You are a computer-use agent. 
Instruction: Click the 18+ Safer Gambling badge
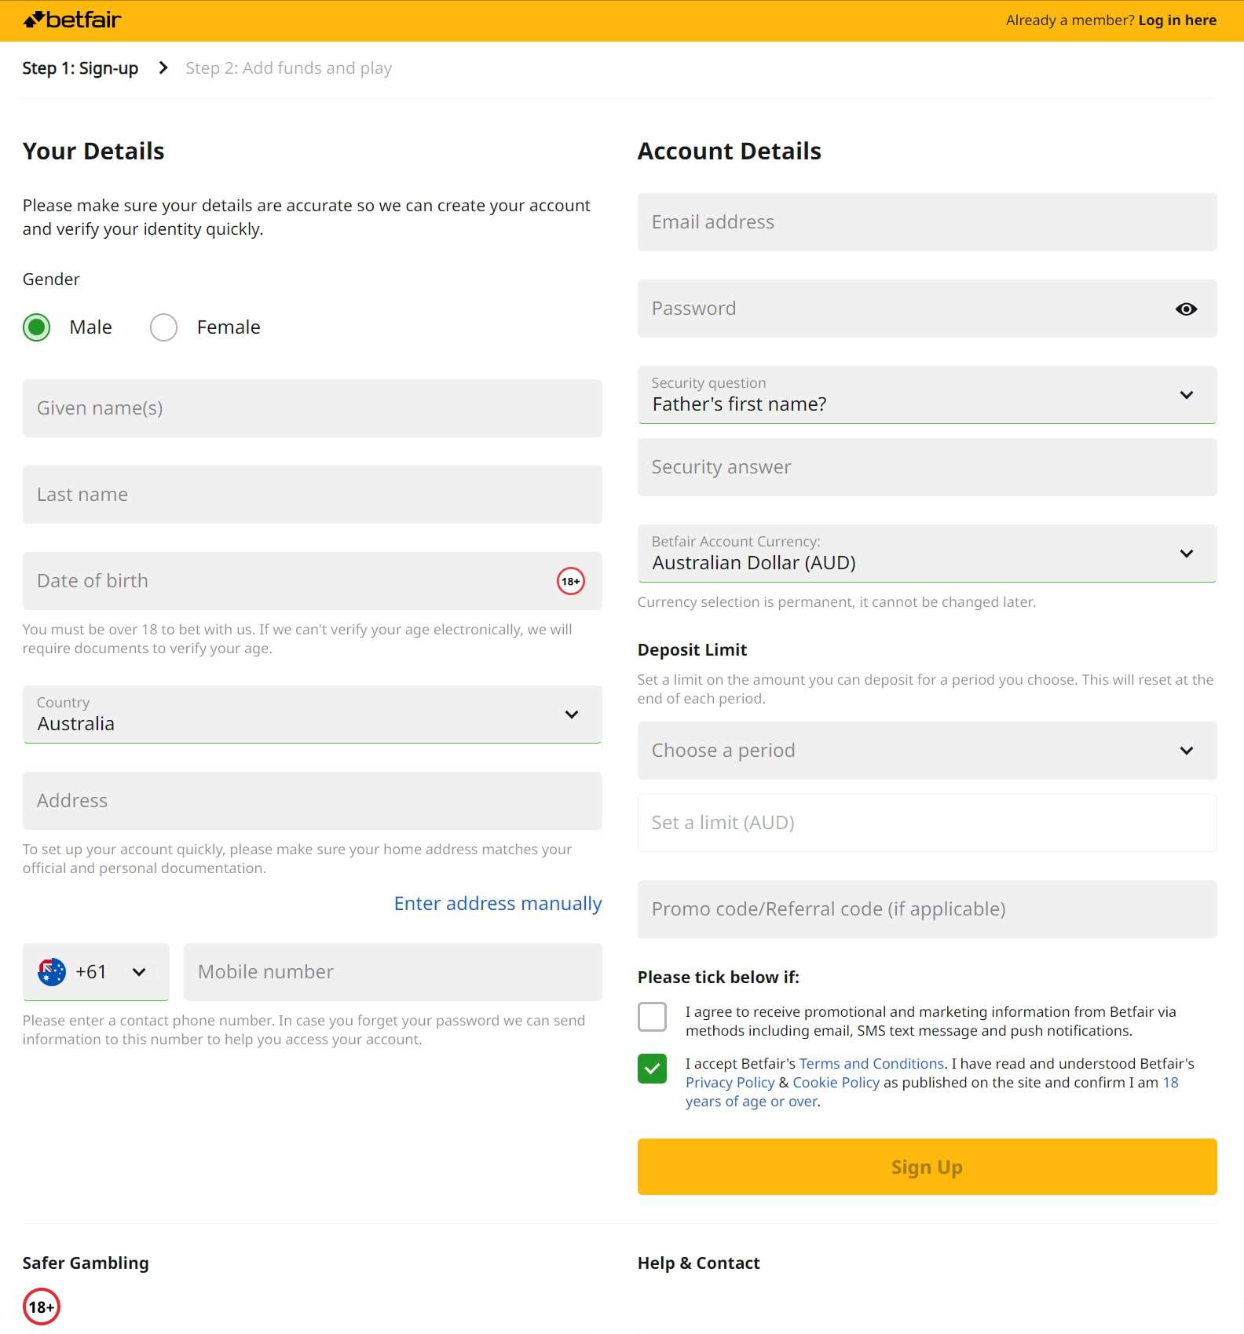(x=42, y=1307)
